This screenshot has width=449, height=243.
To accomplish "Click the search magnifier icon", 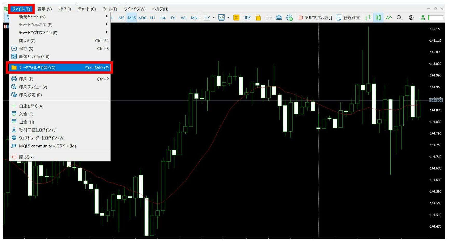I will click(399, 18).
